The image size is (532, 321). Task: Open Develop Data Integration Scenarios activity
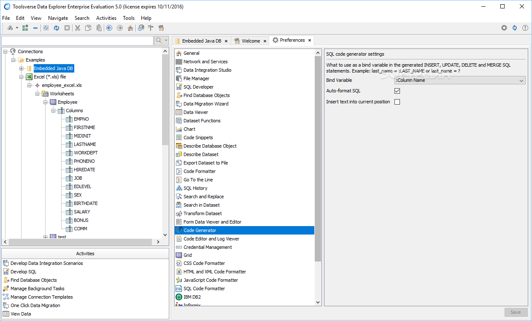coord(47,263)
